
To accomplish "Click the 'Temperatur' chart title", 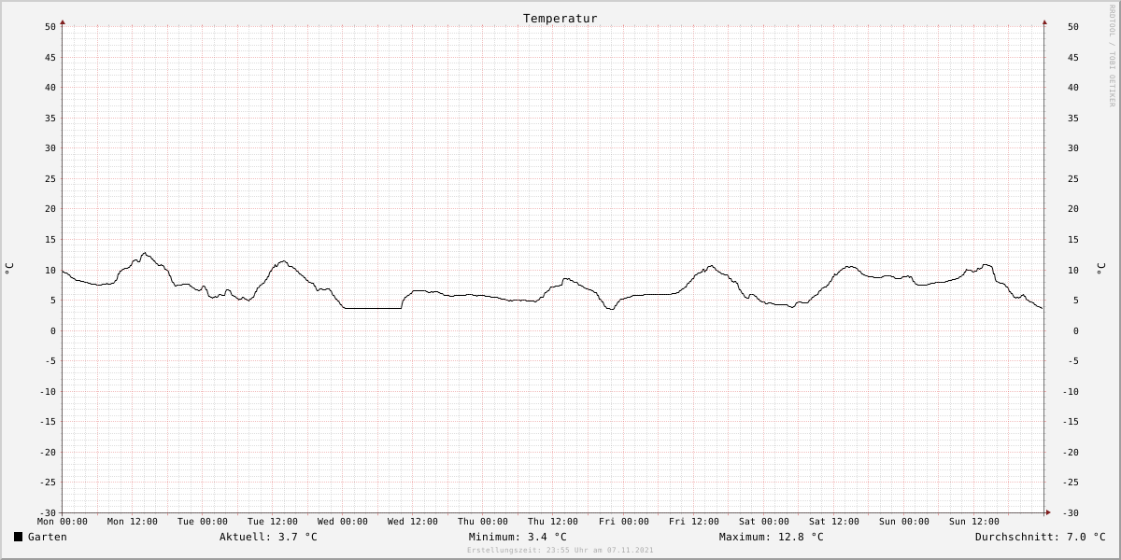I will [x=560, y=19].
